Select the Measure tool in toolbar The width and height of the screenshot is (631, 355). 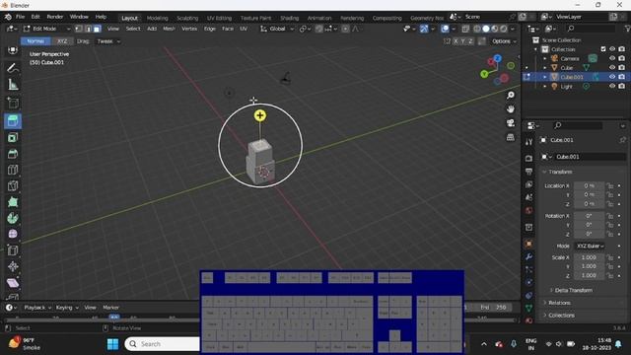tap(13, 85)
